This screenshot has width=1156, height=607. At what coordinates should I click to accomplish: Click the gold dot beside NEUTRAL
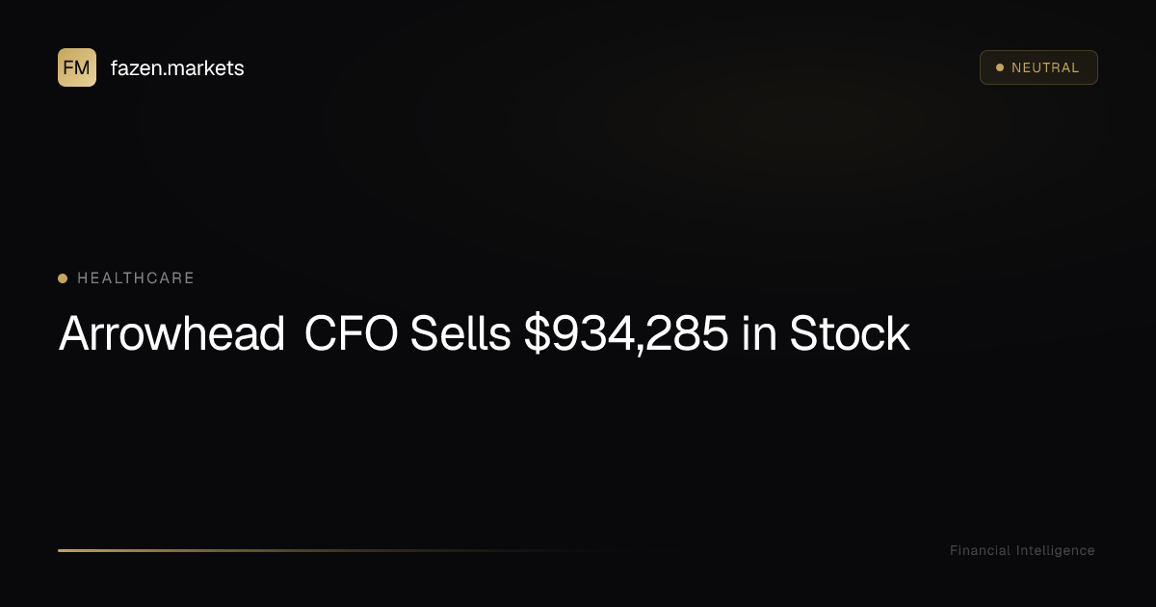[1000, 67]
